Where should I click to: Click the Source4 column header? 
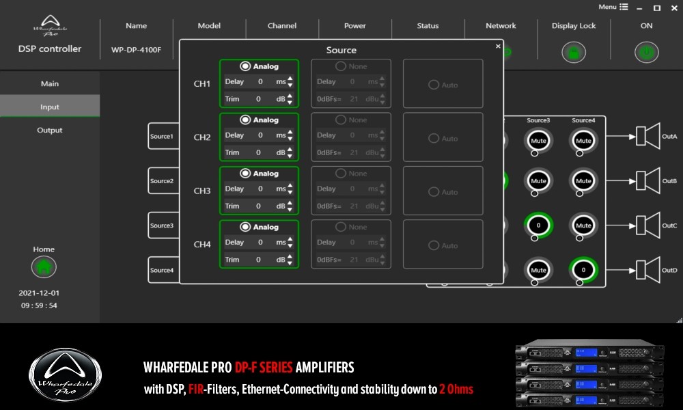(583, 120)
